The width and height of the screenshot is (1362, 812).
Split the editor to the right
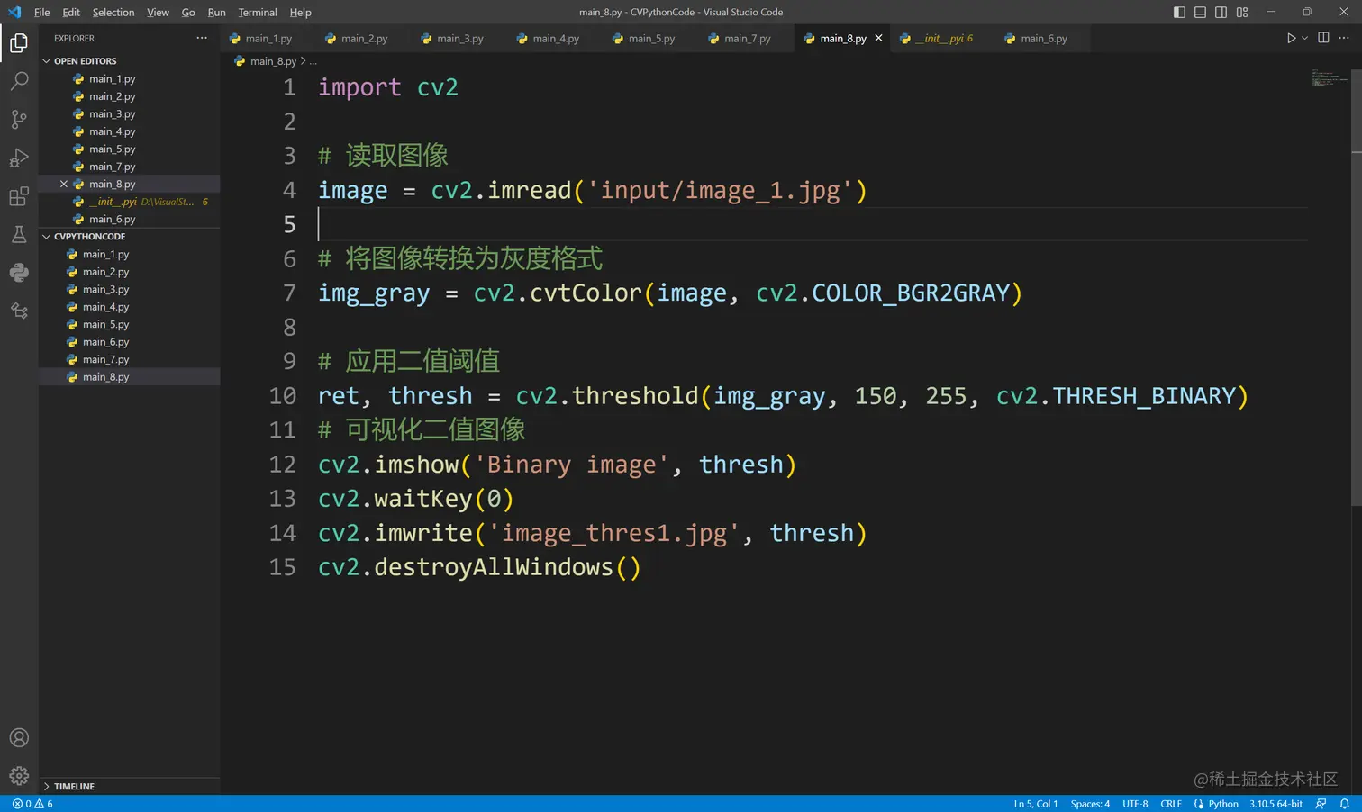(1323, 38)
